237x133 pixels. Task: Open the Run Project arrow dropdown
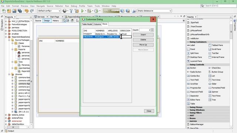click(x=86, y=11)
